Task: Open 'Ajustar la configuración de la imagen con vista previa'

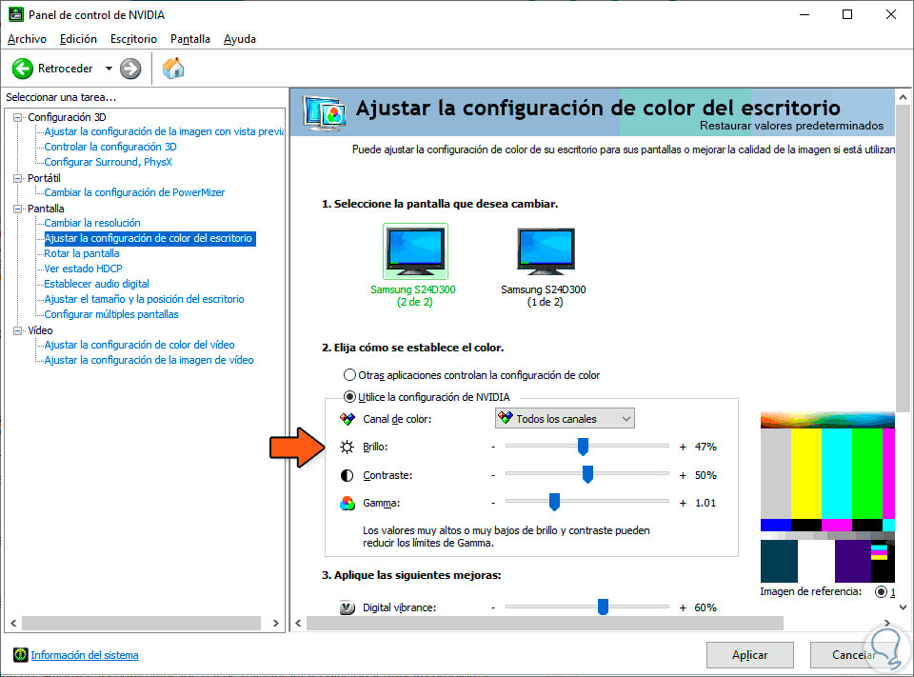Action: click(x=164, y=131)
